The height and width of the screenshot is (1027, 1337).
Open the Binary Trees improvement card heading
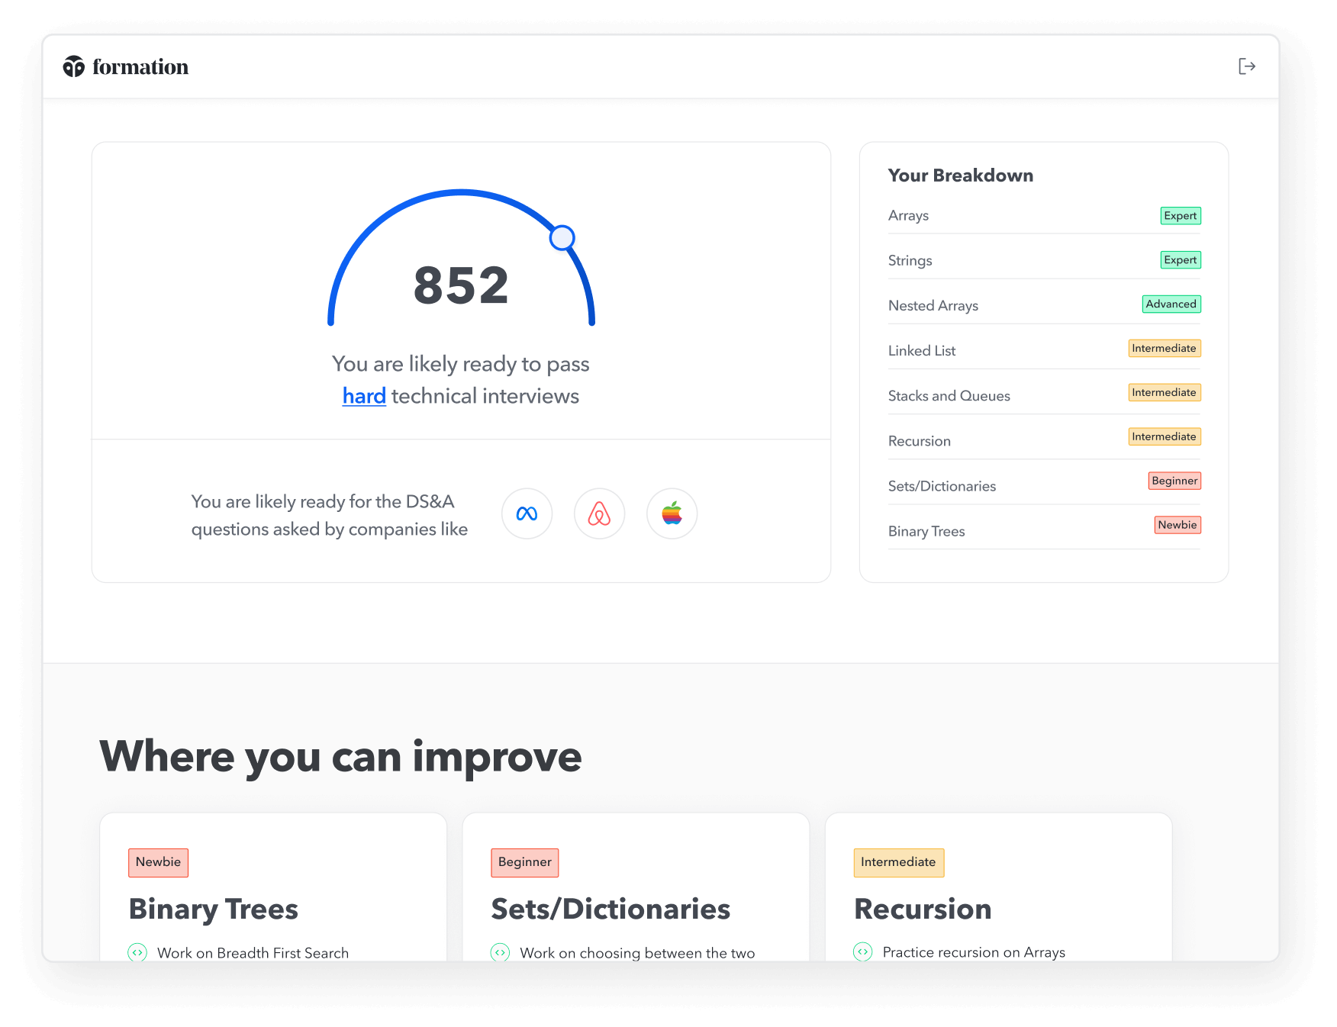pos(213,909)
